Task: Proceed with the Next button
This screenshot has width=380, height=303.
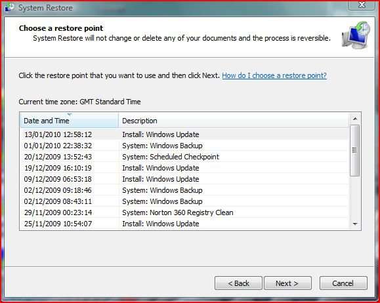Action: (287, 283)
